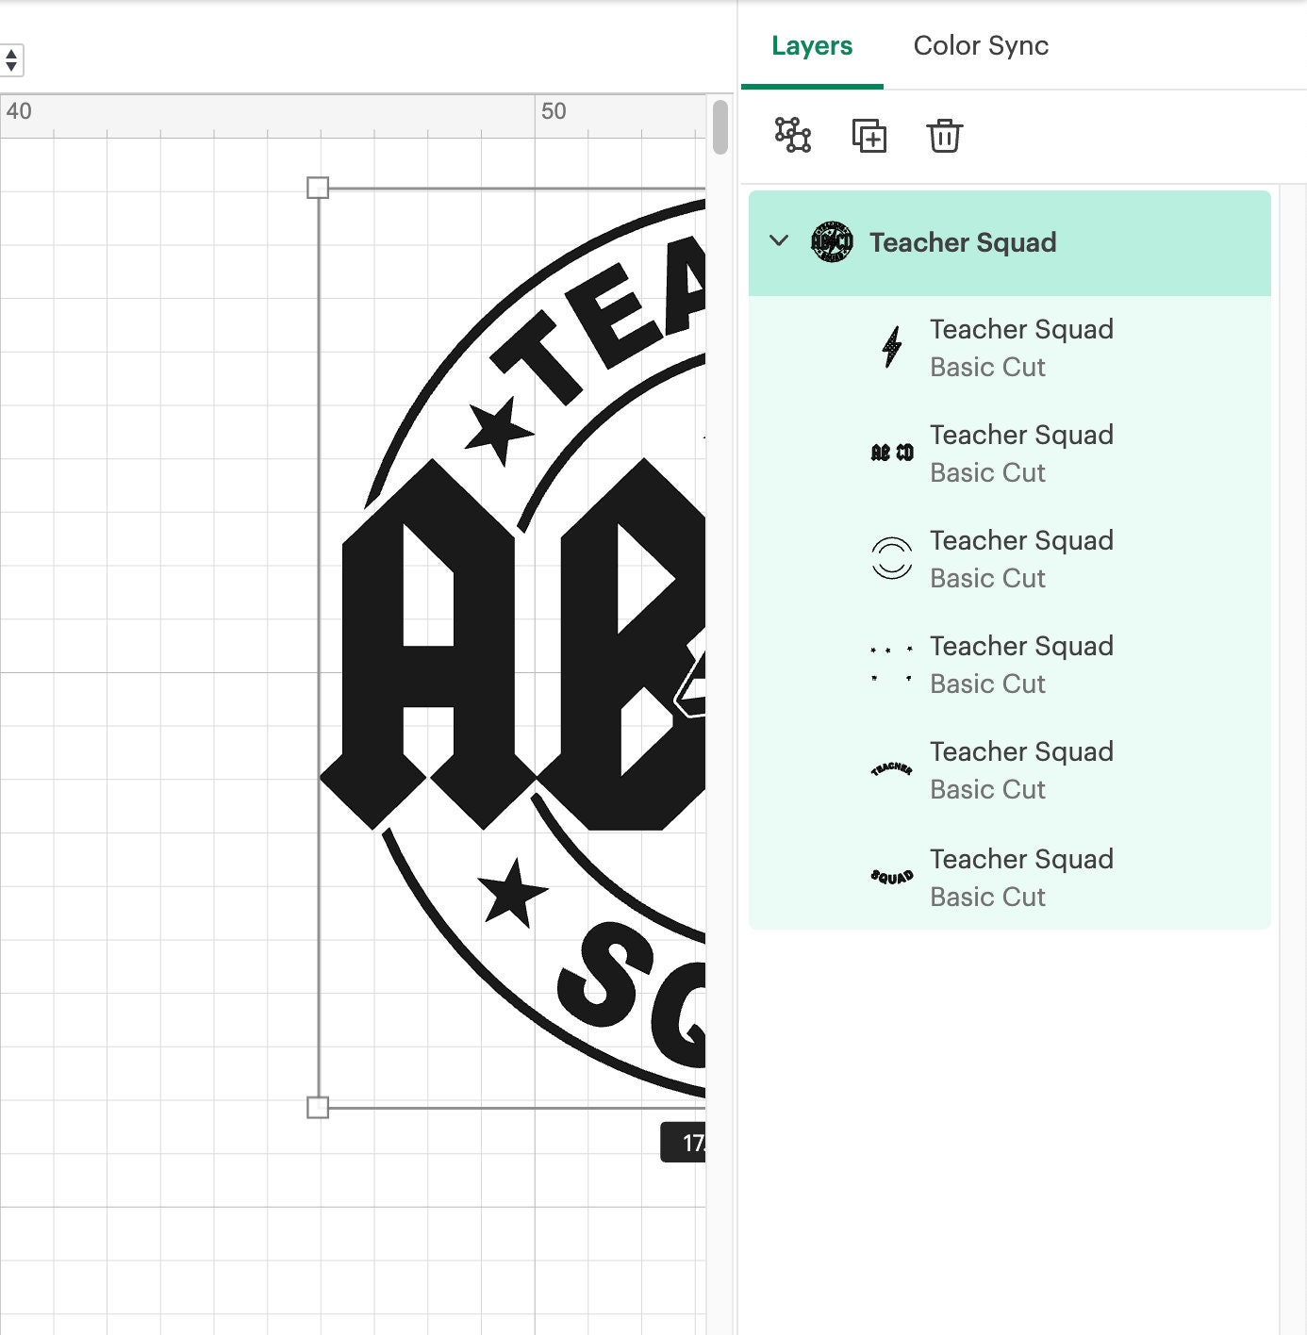This screenshot has height=1335, width=1307.
Task: Click the Teacher Squad group badge thumbnail
Action: (831, 242)
